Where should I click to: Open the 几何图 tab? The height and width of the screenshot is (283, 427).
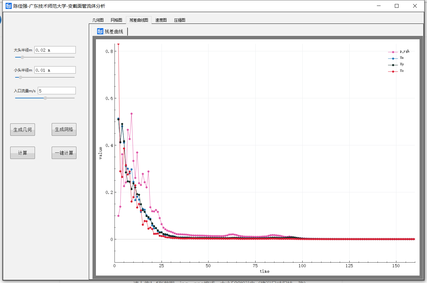98,20
